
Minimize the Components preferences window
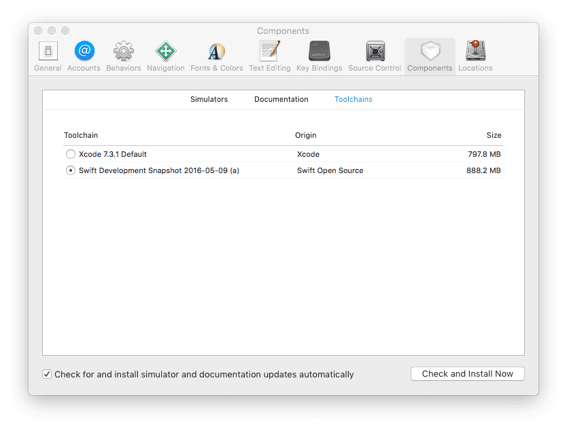52,31
